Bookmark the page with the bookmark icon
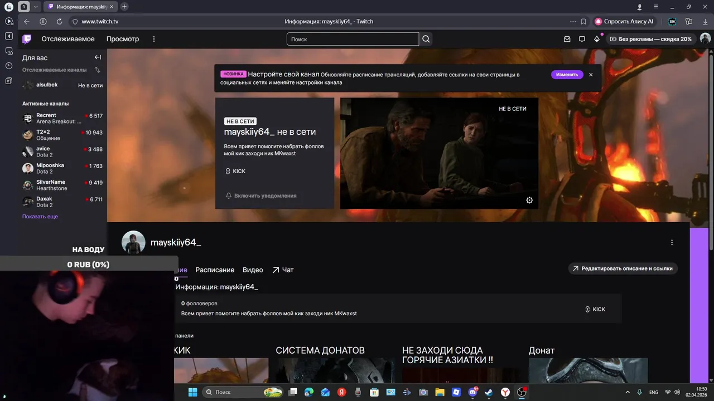 tap(583, 21)
